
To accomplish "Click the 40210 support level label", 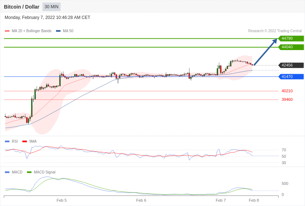I will click(x=287, y=91).
